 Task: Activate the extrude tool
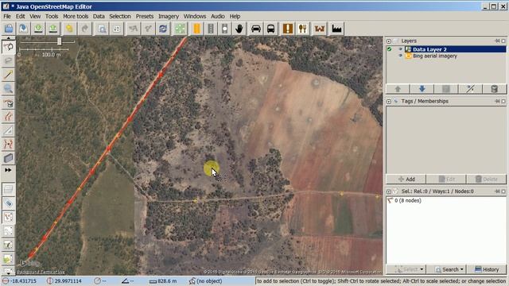click(9, 130)
